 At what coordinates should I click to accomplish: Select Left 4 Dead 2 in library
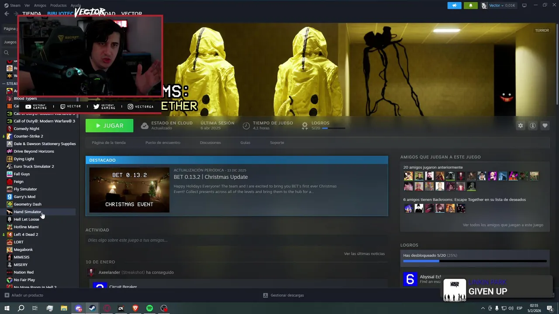pos(38,235)
